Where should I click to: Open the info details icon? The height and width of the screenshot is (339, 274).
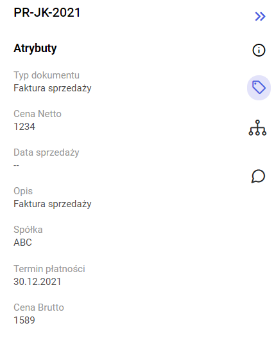coord(259,50)
